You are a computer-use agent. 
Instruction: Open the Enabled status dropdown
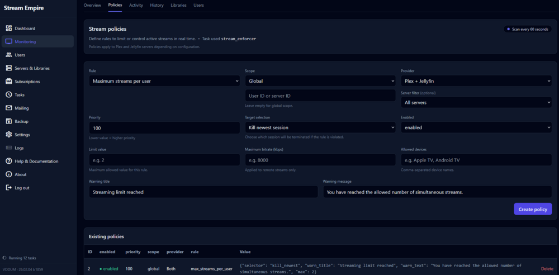476,127
